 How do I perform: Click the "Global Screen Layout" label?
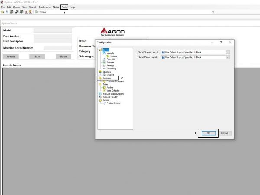pos(148,52)
